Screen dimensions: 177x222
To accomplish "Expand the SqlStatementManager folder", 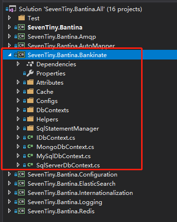I will click(18, 128).
